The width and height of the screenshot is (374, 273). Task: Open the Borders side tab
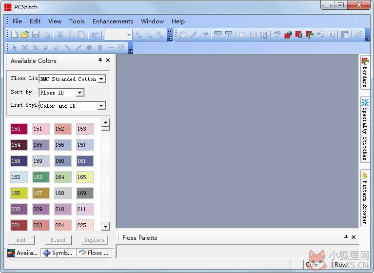[x=365, y=73]
